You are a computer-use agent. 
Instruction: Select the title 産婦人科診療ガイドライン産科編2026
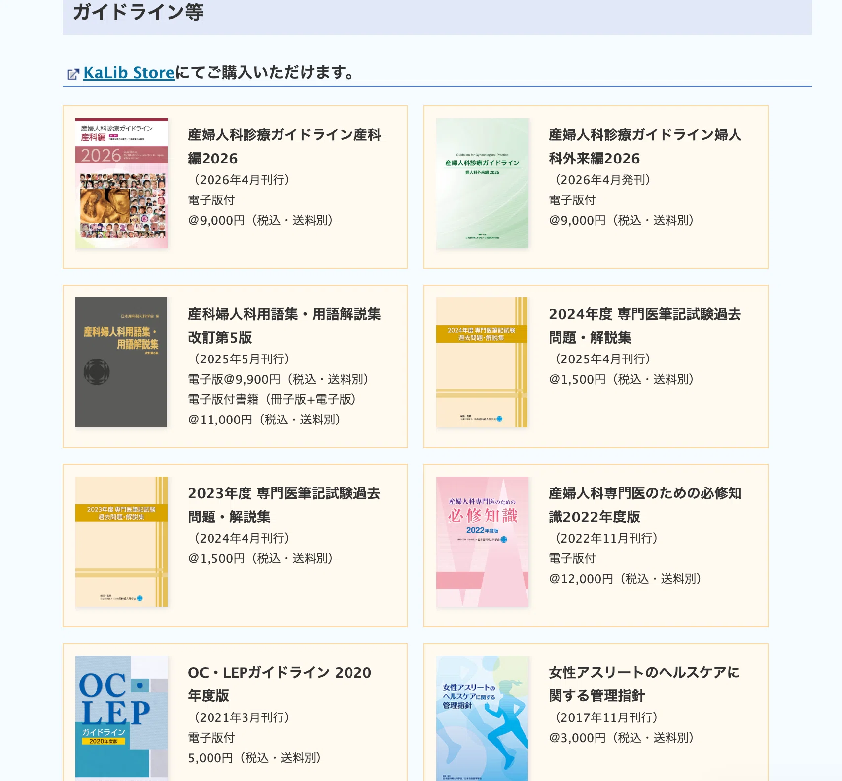284,146
